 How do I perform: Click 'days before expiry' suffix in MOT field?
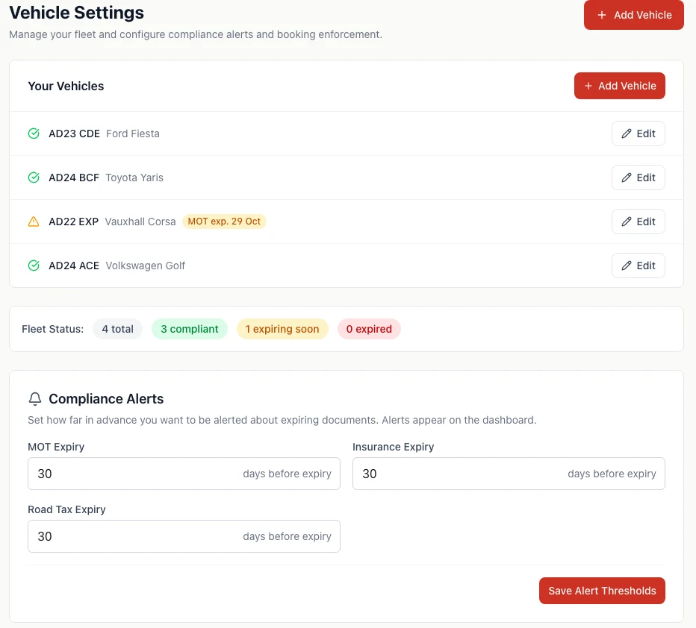tap(288, 474)
